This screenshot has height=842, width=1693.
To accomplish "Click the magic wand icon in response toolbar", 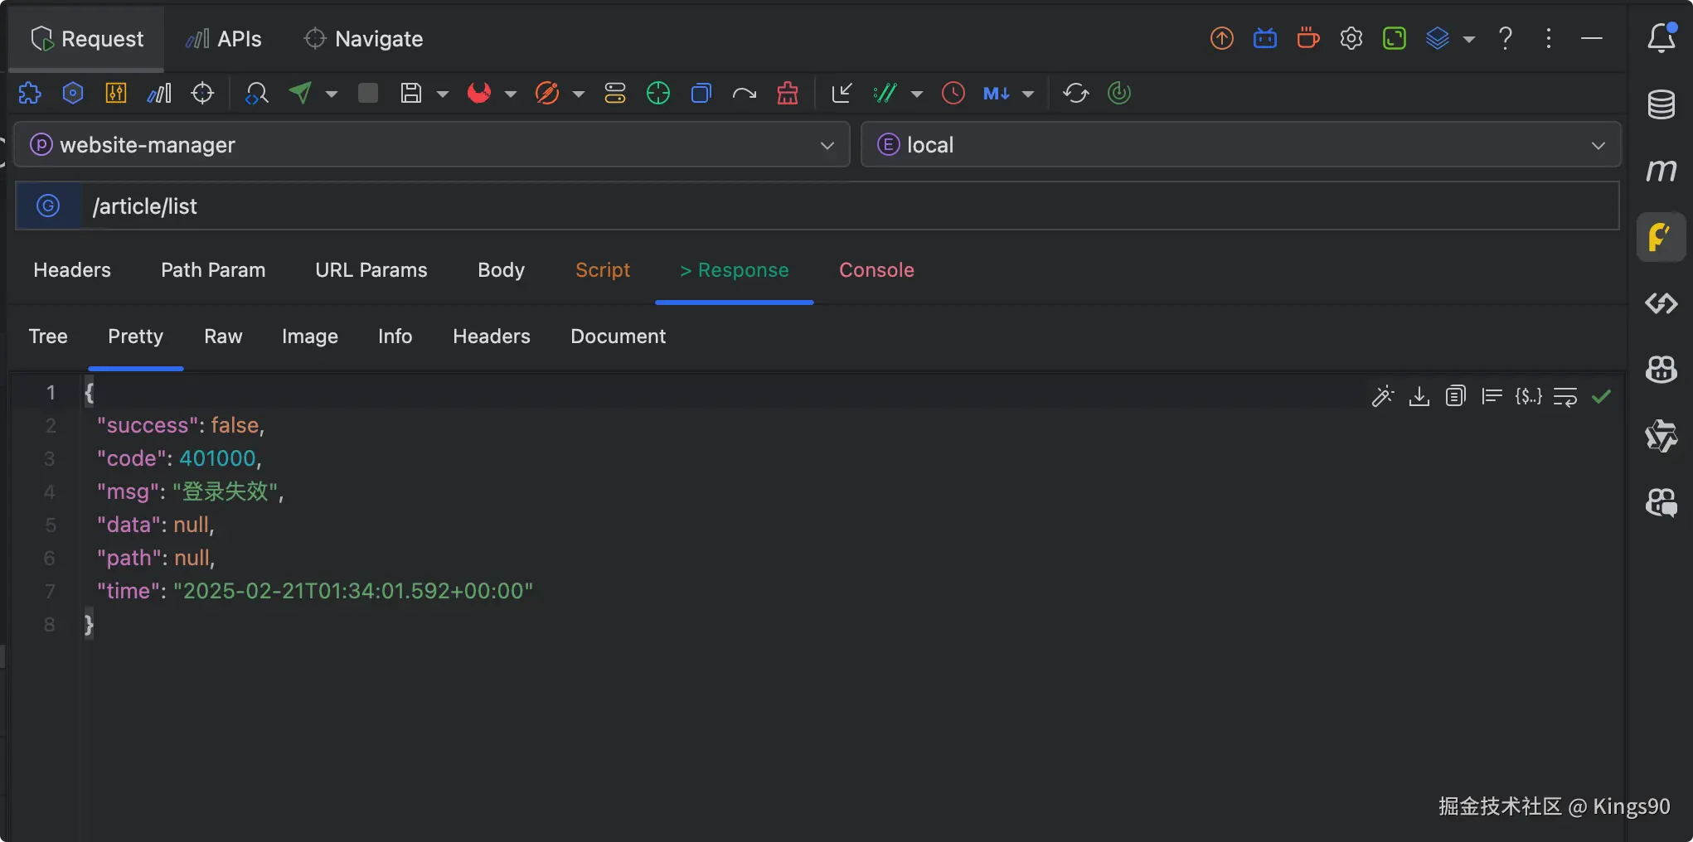I will pos(1383,396).
